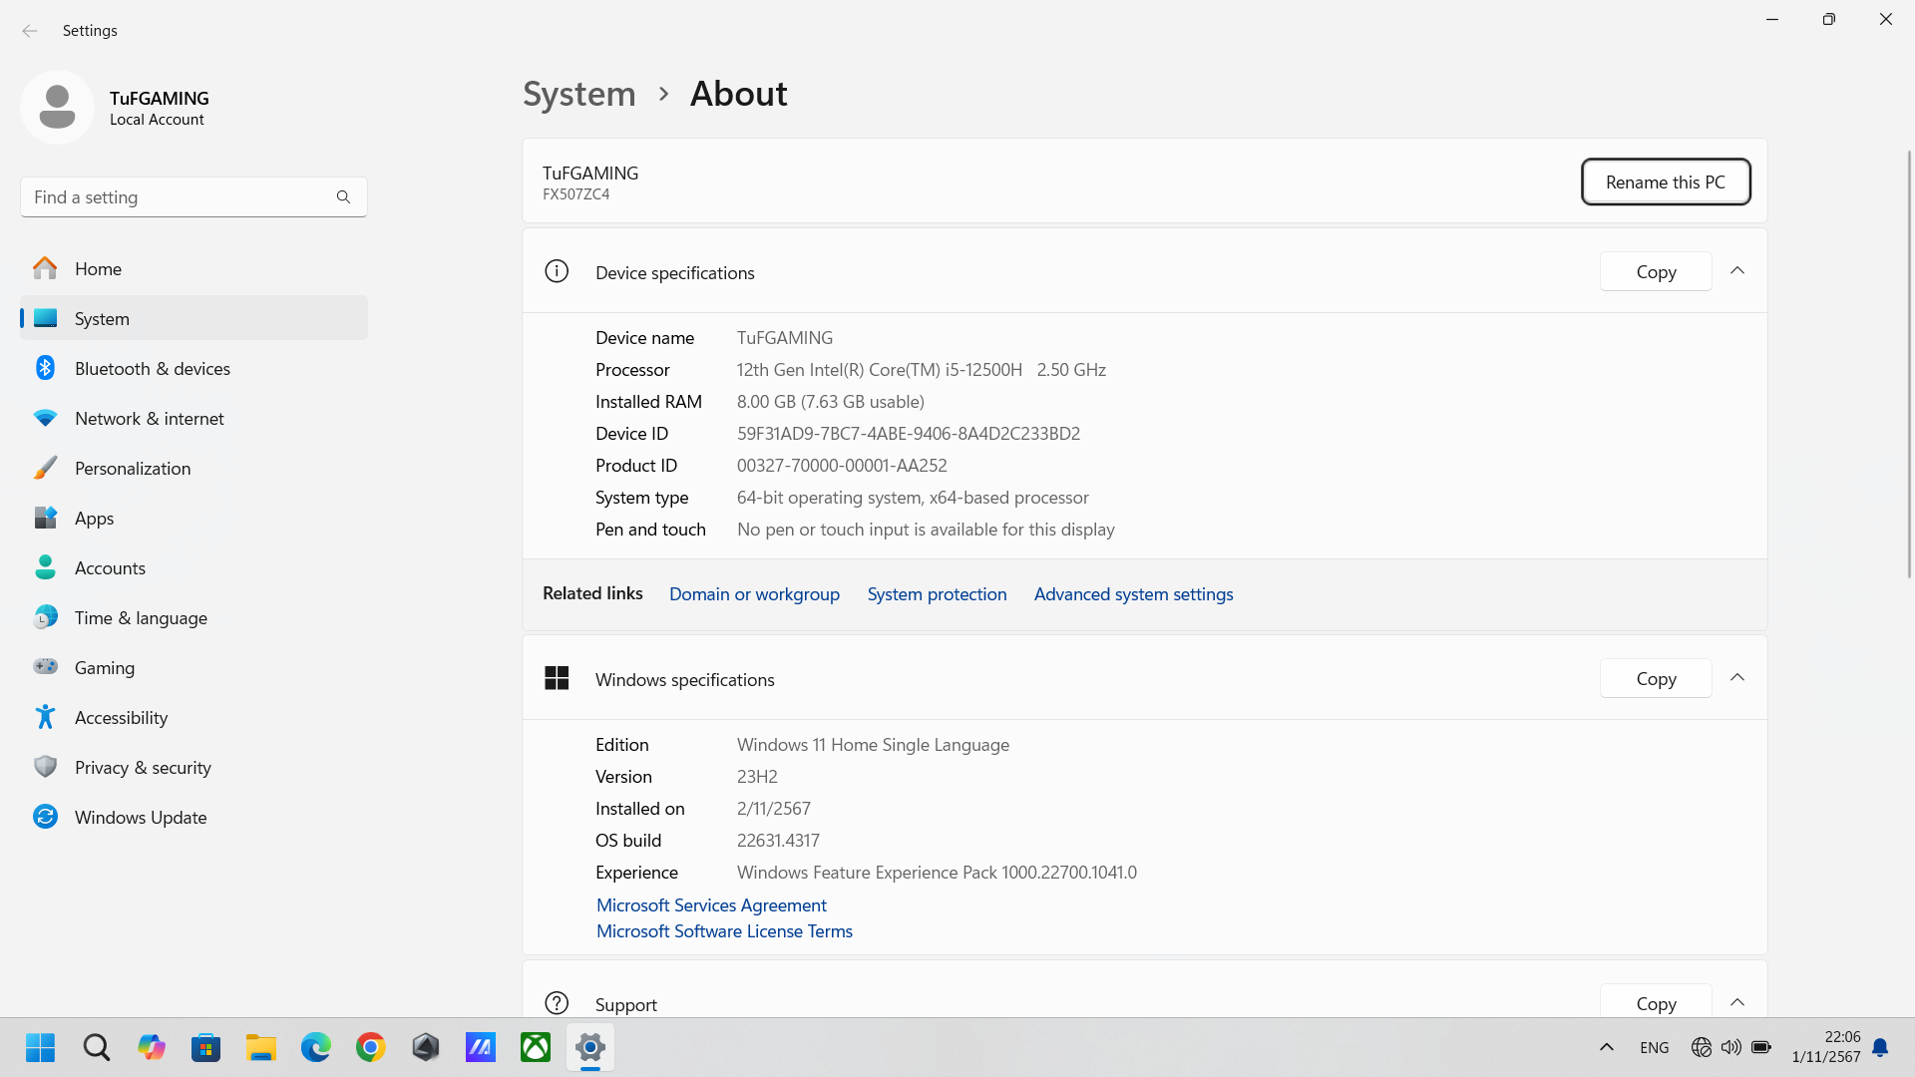Launch Google Chrome from taskbar
Screen dimensions: 1915x1077
pyautogui.click(x=370, y=1047)
